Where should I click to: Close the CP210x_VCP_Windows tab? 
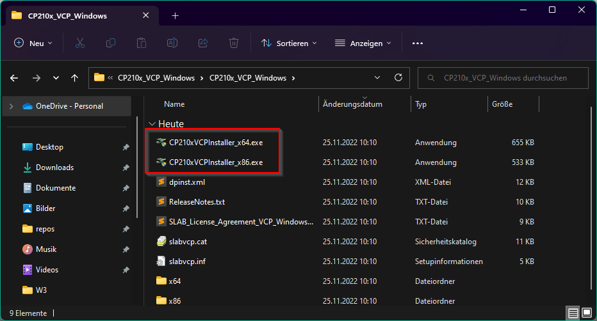point(146,15)
